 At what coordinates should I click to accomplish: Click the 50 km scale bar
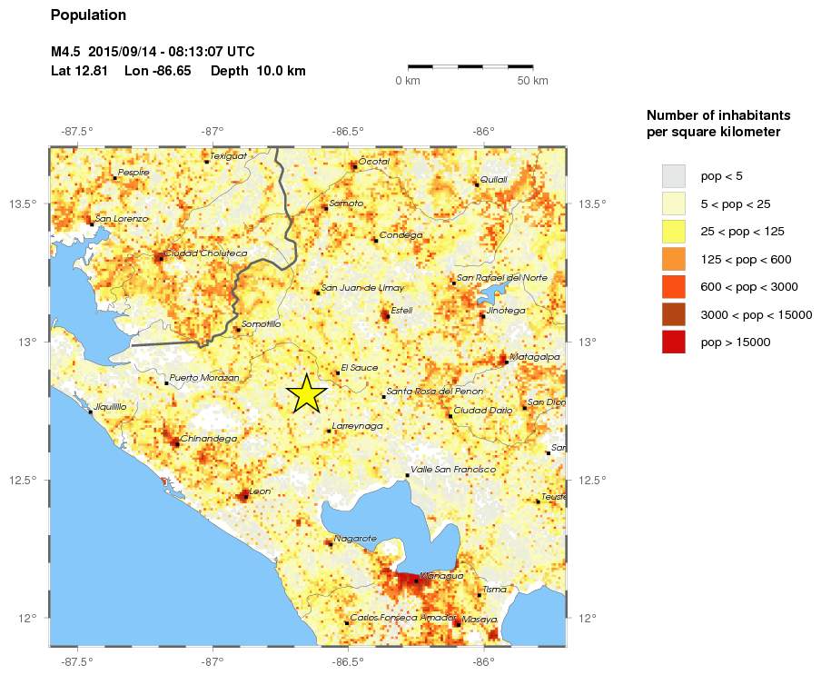(472, 66)
